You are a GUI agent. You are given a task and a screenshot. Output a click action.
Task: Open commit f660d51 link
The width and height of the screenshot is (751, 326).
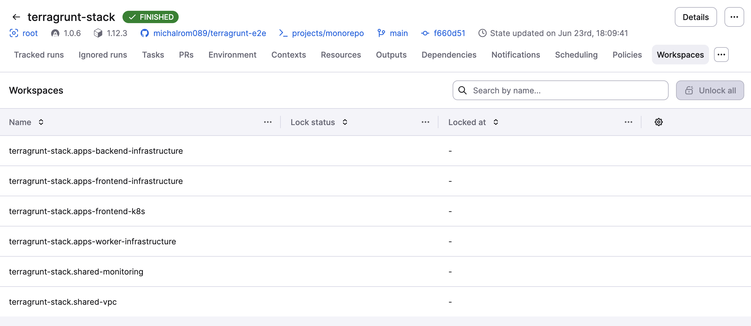tap(449, 33)
